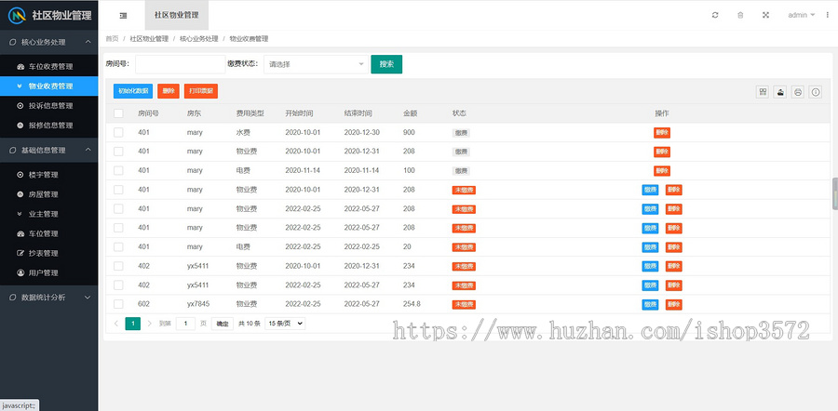Check the 电费 row dated 2020-11-14
838x411 pixels.
118,170
